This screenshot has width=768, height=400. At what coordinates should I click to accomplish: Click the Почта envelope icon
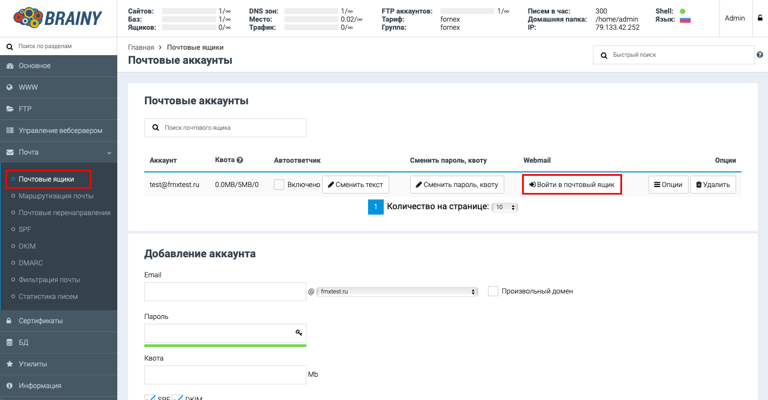(x=10, y=152)
